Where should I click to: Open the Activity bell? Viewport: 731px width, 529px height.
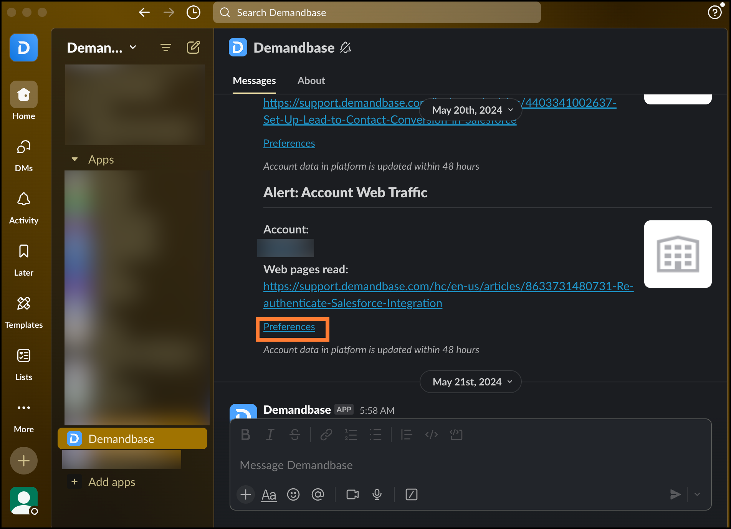pos(24,208)
